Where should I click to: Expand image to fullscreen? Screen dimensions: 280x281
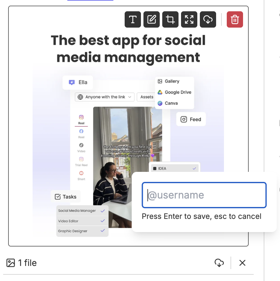click(189, 19)
